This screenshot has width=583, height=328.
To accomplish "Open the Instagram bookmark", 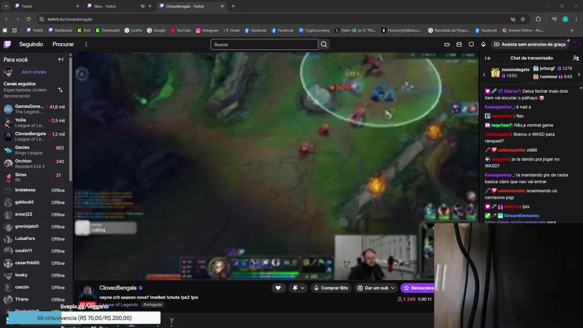I will coord(207,31).
